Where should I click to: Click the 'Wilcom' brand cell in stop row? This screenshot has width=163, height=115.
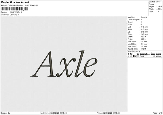(159, 56)
